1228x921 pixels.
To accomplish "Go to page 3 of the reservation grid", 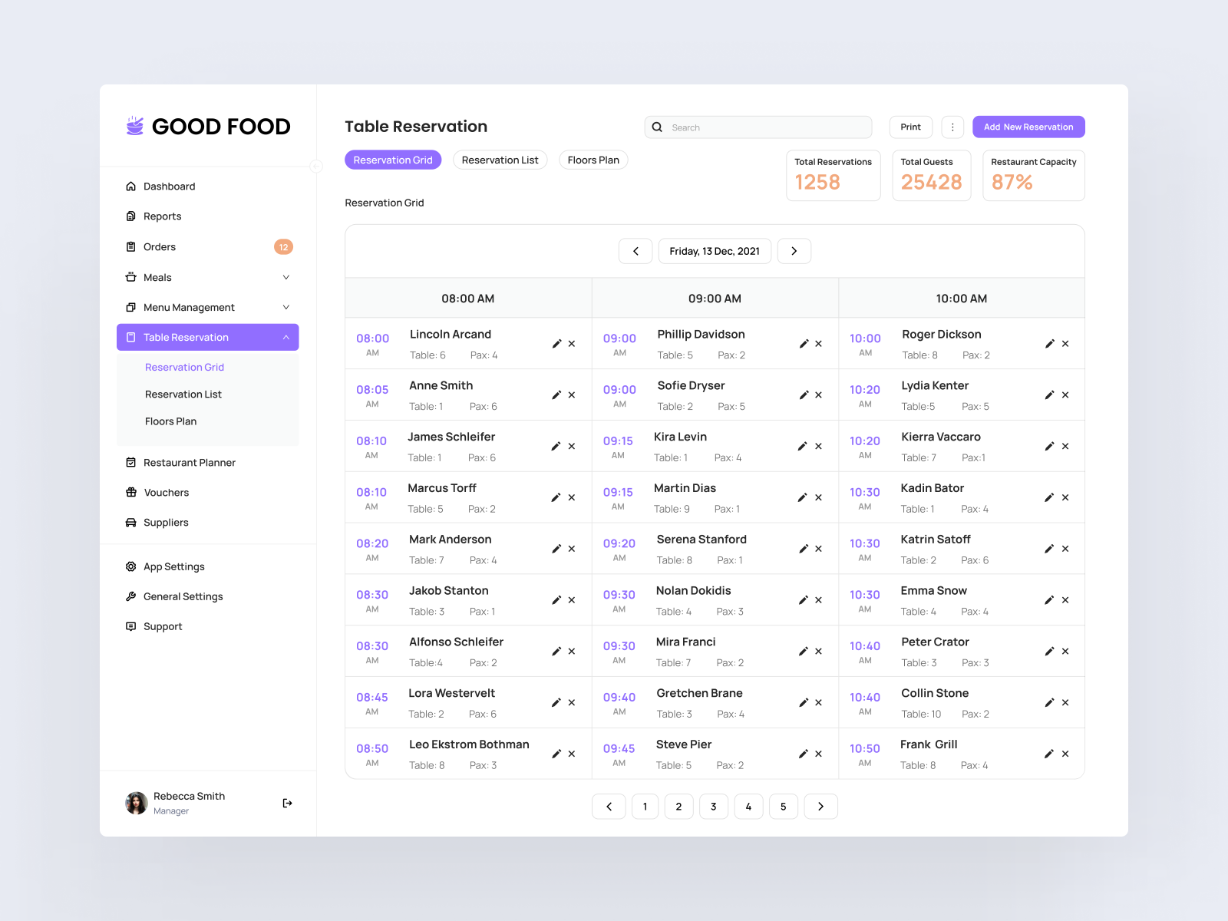I will [713, 807].
